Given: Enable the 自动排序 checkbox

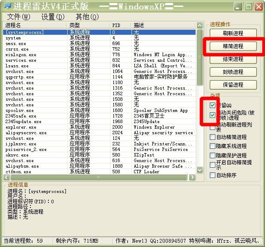Looking at the screenshot, I should (212, 175).
